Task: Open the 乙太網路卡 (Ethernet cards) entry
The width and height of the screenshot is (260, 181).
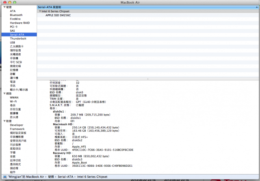Action: (17, 46)
